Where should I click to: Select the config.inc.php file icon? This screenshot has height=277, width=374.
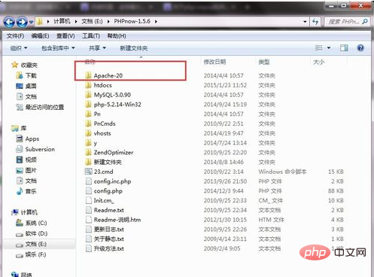(x=89, y=181)
